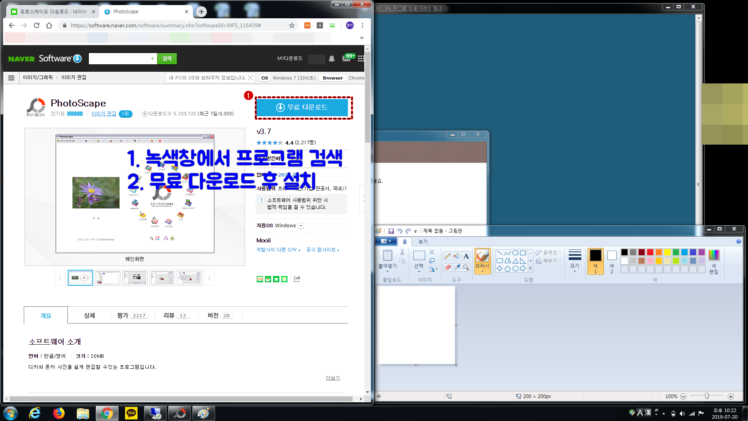The width and height of the screenshot is (748, 421).
Task: Open the mail icon with 99+ badge
Action: click(x=346, y=58)
